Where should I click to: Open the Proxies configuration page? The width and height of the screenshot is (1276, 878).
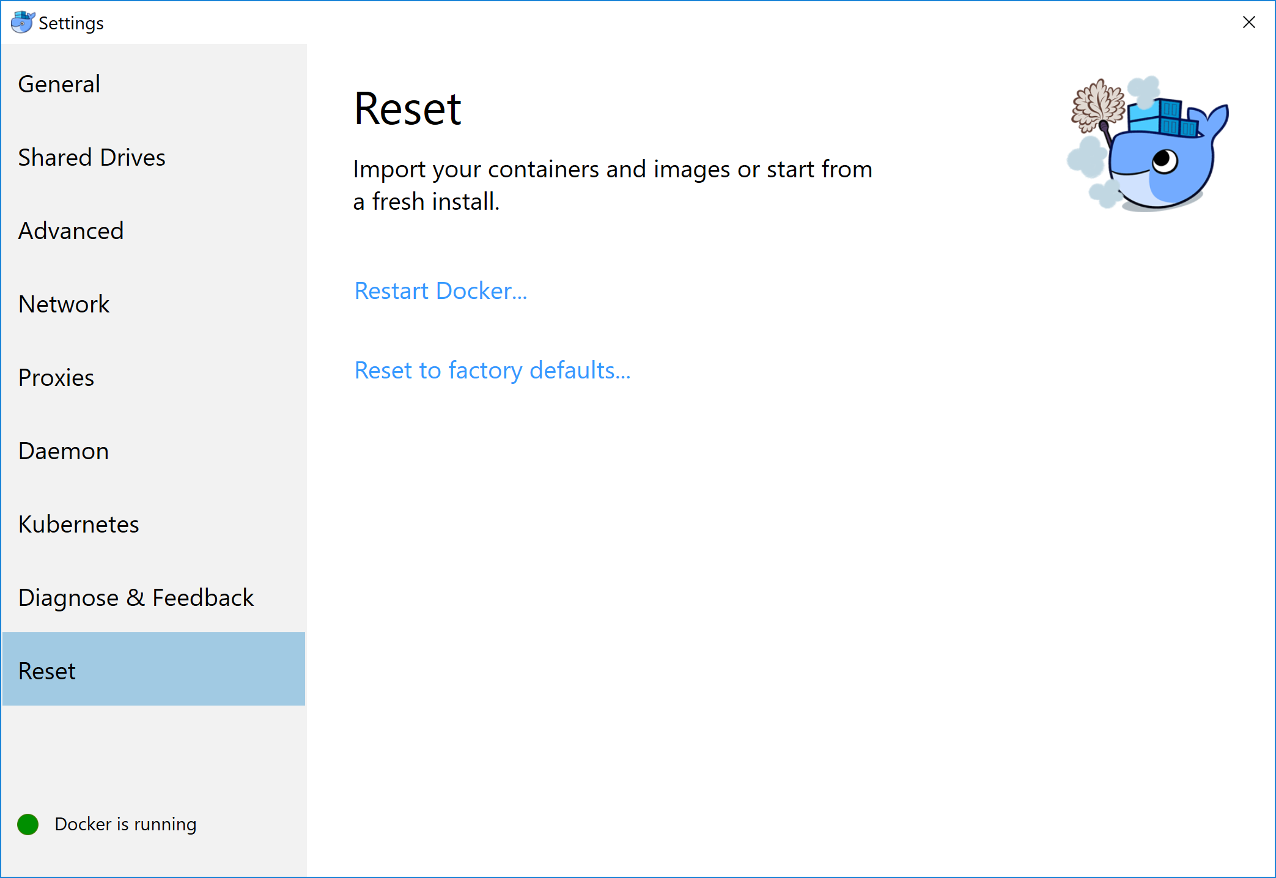click(56, 377)
